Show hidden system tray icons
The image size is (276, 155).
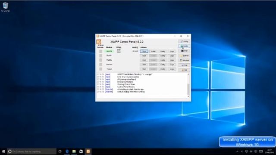[x=237, y=152]
